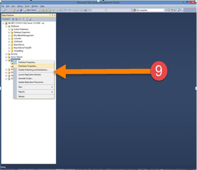Click the Open File folder toolbar icon
Image resolution: width=197 pixels, height=170 pixels.
click(x=14, y=10)
